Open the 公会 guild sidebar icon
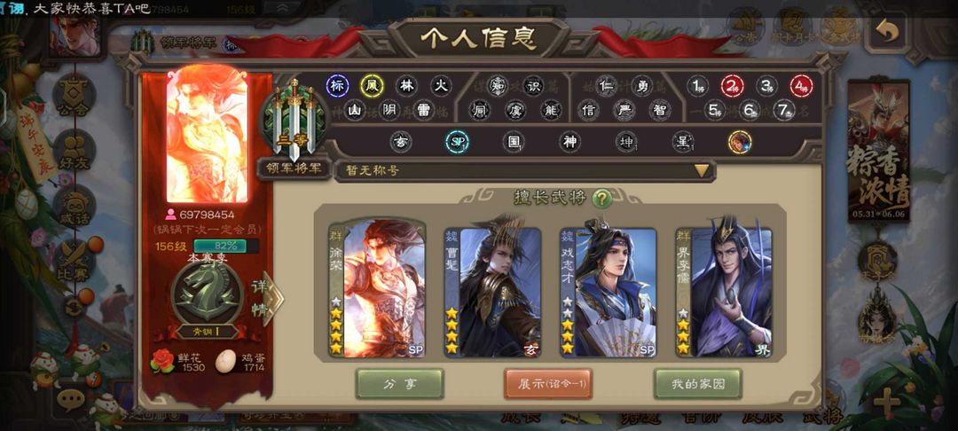 [x=74, y=96]
